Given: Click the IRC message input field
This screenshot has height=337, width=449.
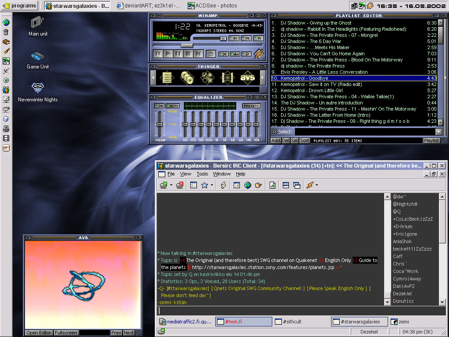Looking at the screenshot, I should click(301, 311).
